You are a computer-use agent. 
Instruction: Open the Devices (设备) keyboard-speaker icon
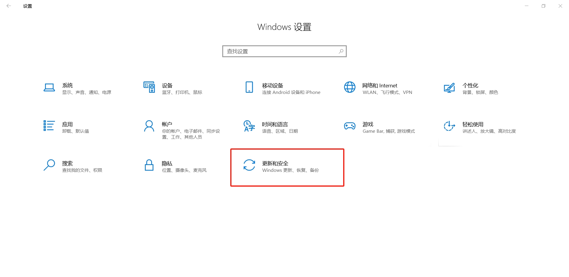pos(149,87)
